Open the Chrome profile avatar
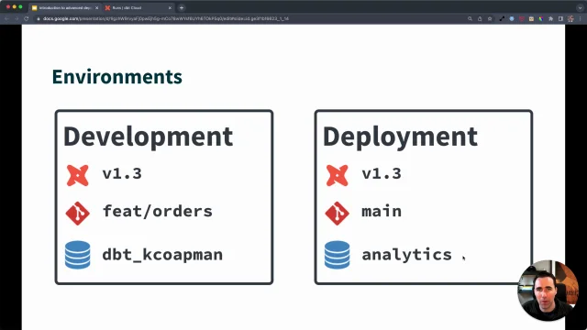This screenshot has width=587, height=330. pyautogui.click(x=570, y=18)
